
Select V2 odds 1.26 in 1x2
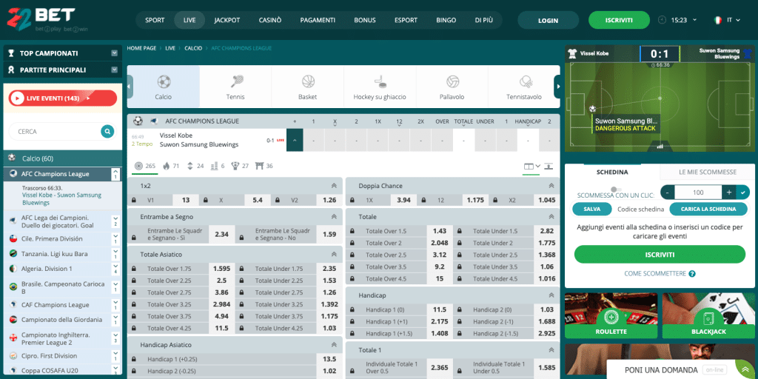(329, 200)
